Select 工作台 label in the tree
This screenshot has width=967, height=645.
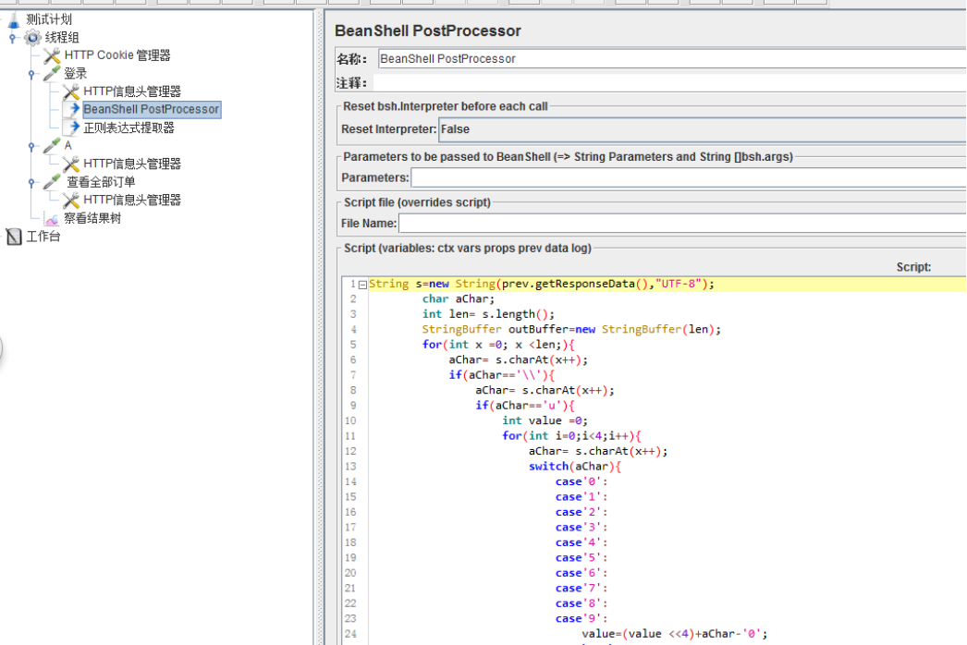coord(43,237)
